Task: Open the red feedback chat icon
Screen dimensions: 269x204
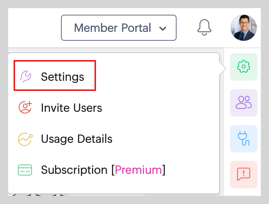Action: 244,174
